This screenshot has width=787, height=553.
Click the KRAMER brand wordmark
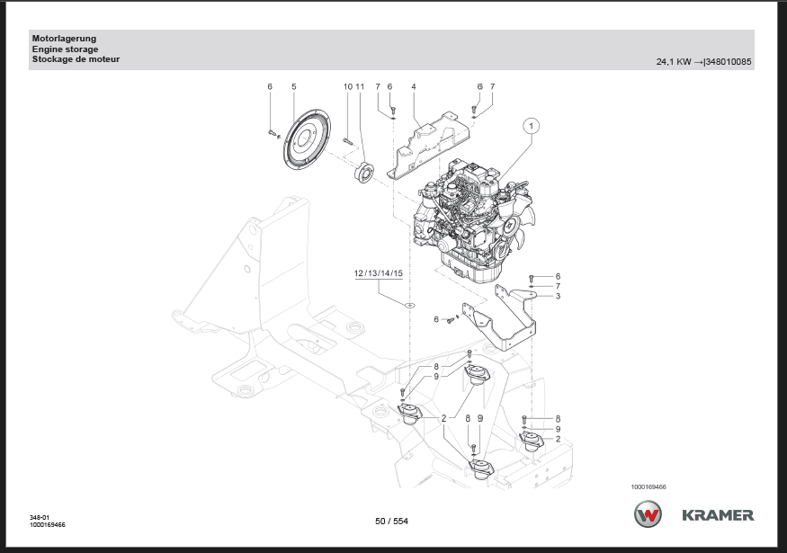[x=717, y=515]
